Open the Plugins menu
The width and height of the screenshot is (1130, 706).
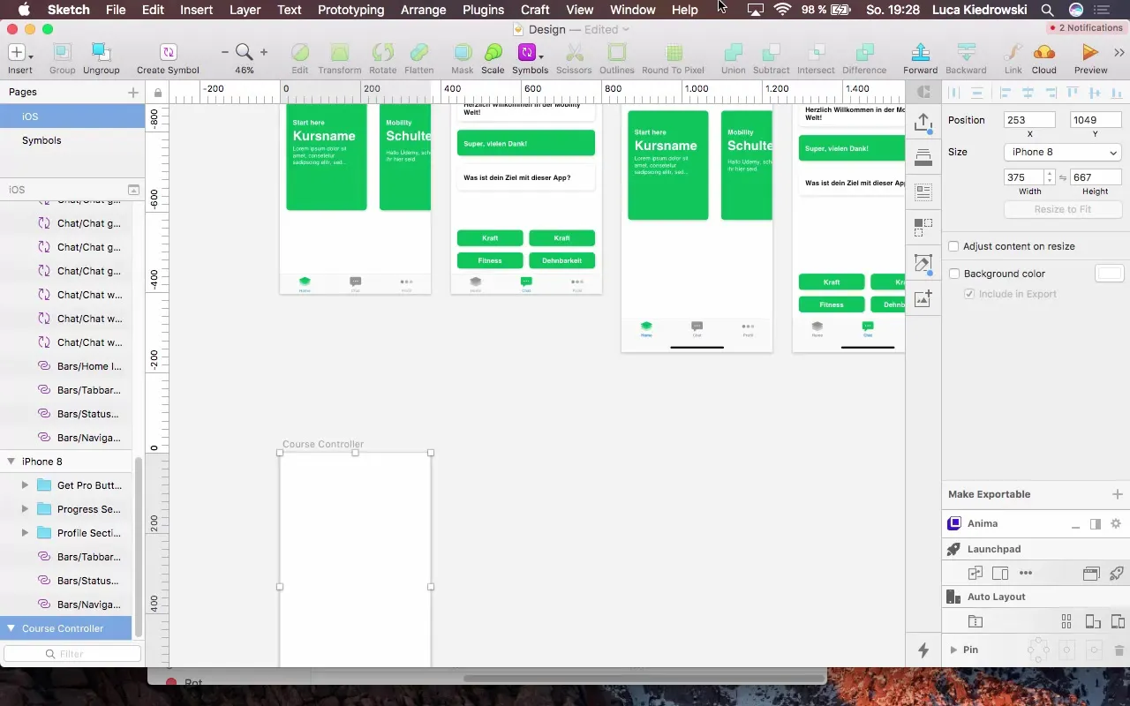[483, 10]
